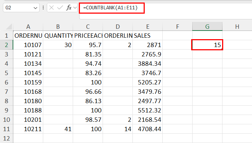Viewport: 252px width, 143px height.
Task: Select cell with order number 10121
Action: tap(28, 54)
